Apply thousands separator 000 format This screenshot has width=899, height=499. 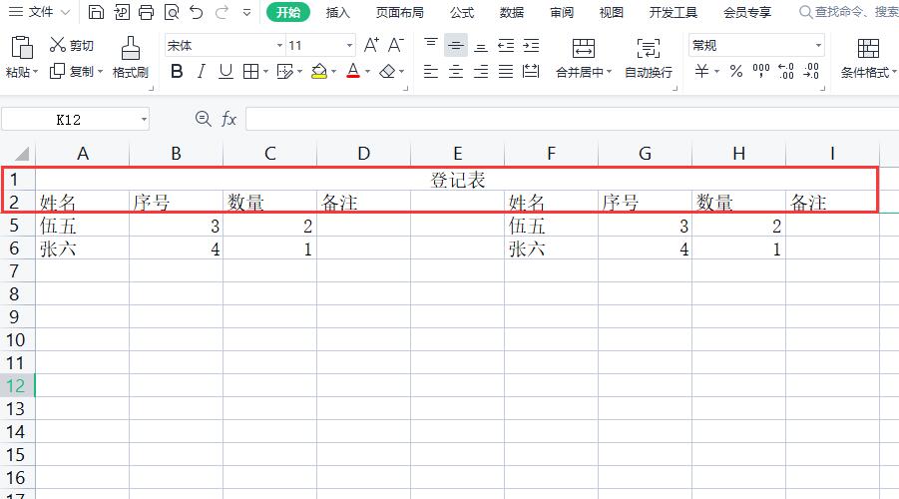[x=761, y=72]
